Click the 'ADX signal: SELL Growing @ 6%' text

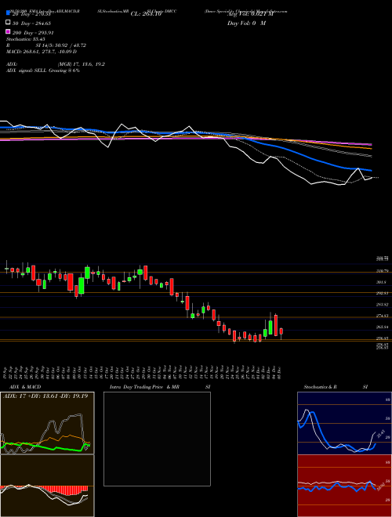[43, 70]
